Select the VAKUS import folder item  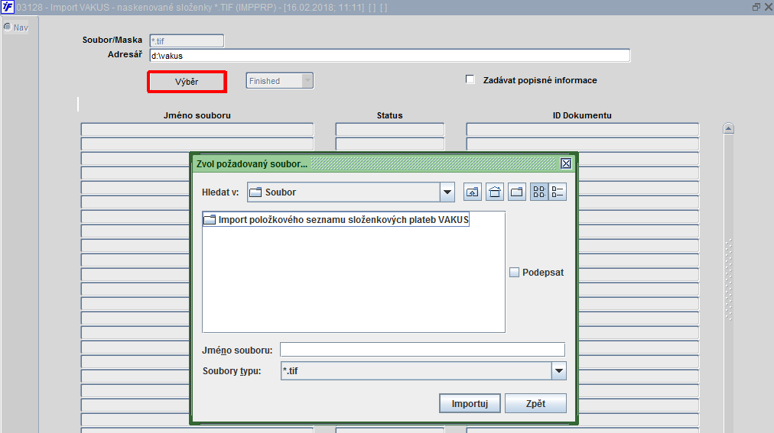point(337,220)
